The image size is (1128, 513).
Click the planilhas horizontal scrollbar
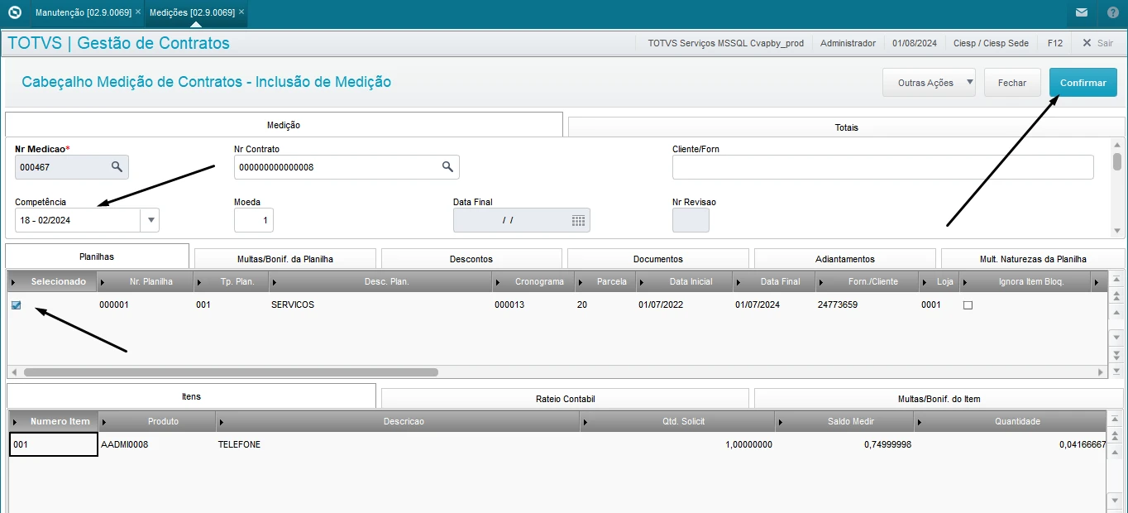(232, 372)
